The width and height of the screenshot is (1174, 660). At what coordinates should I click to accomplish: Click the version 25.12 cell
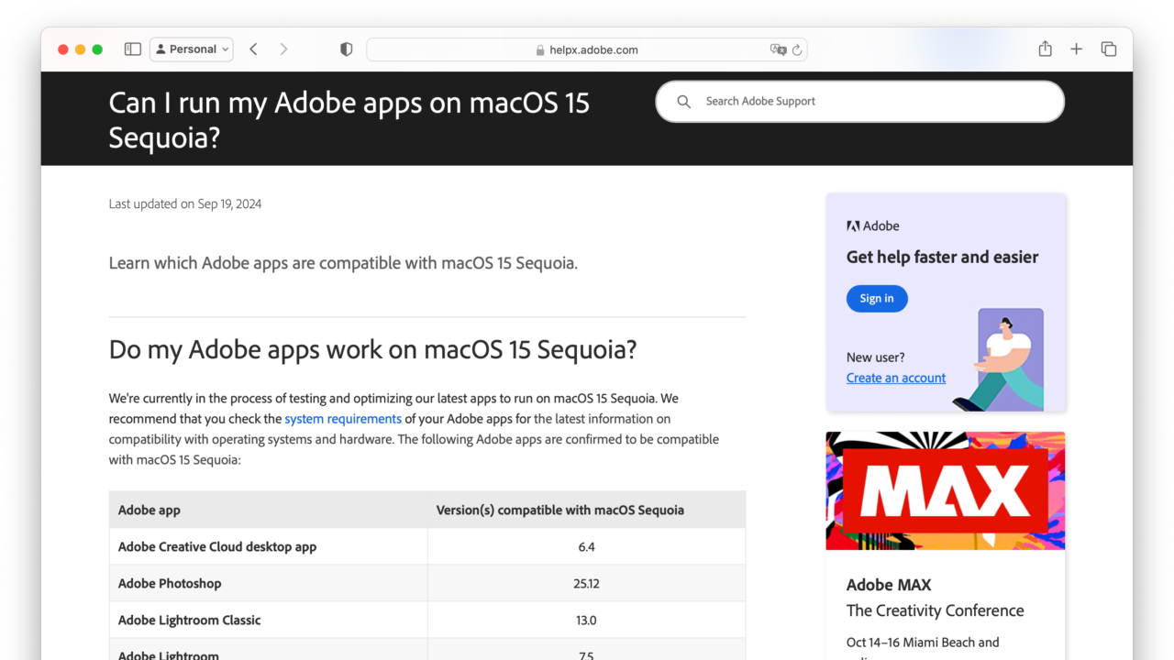586,583
